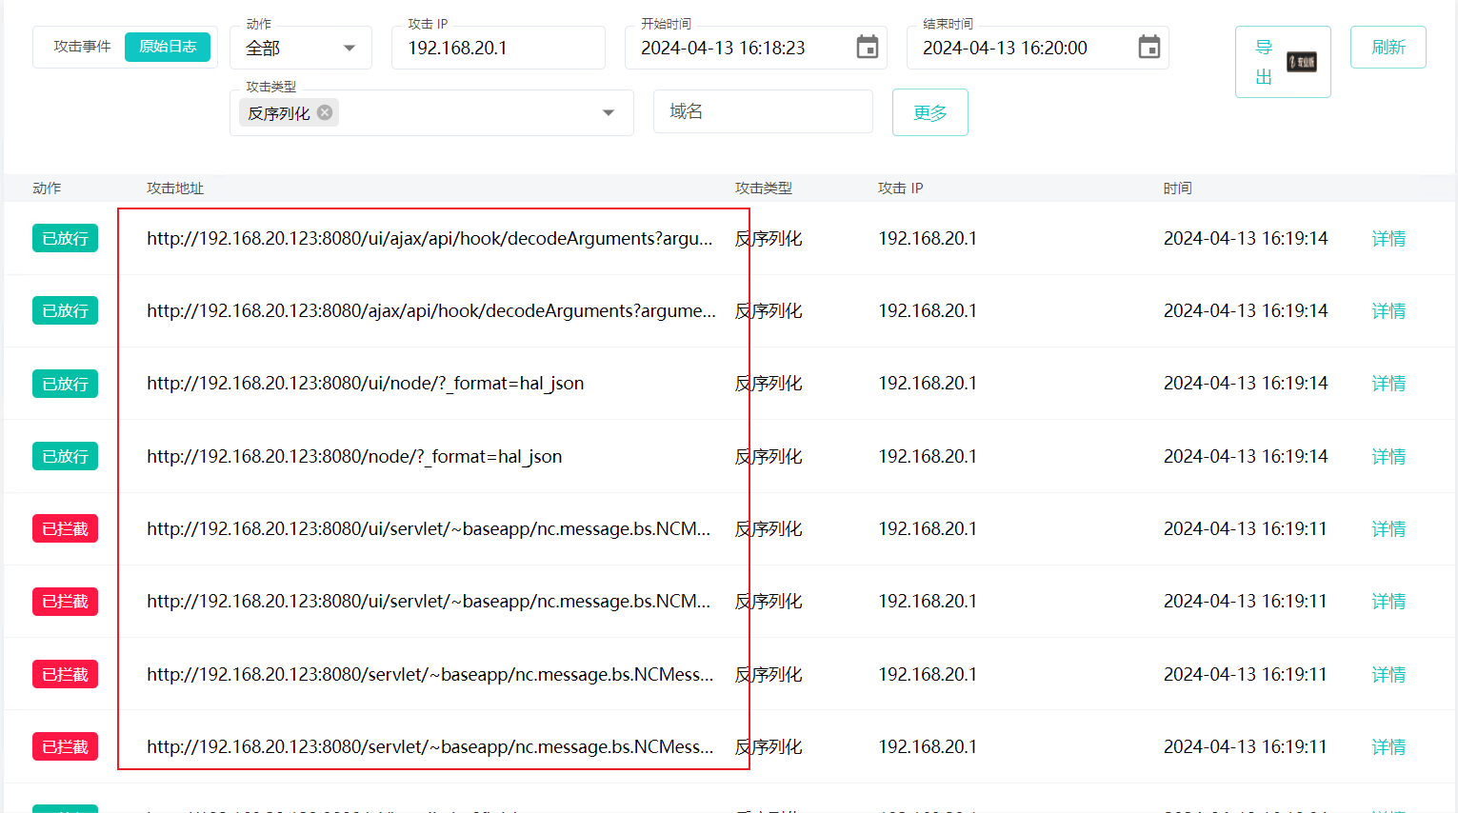Focus the 攻击 IP input field
Screen dimensions: 1458x813
[x=498, y=48]
